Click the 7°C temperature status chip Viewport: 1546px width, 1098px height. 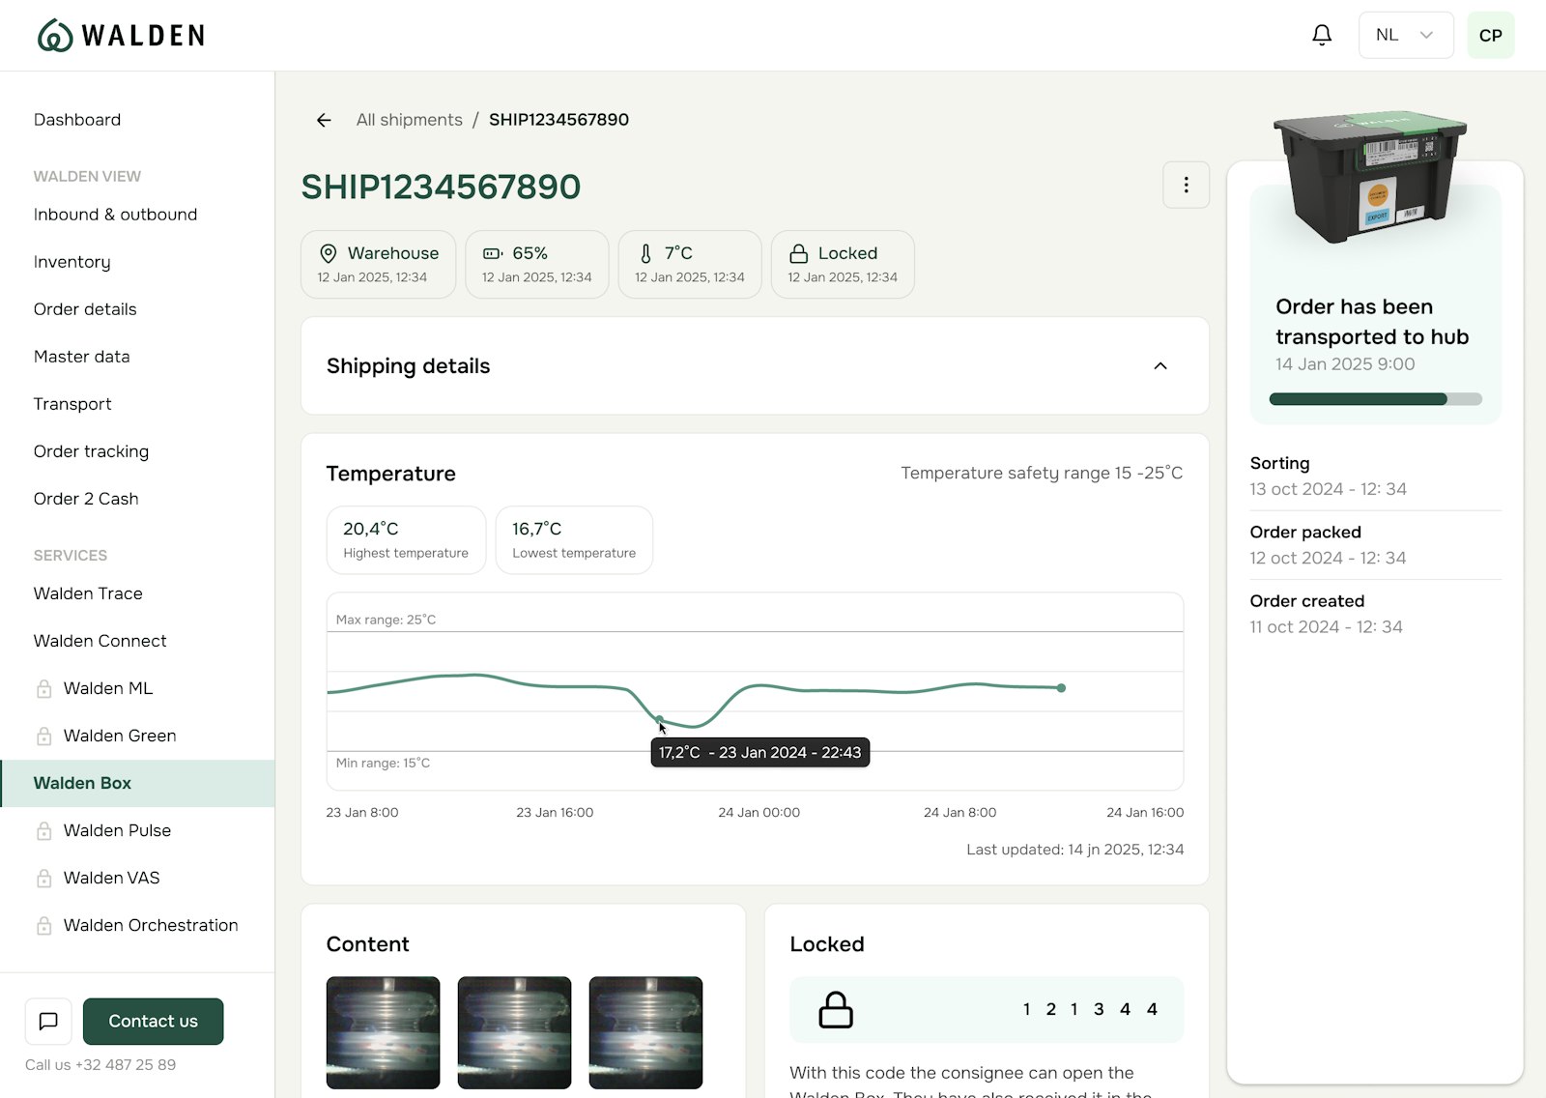[x=690, y=264]
